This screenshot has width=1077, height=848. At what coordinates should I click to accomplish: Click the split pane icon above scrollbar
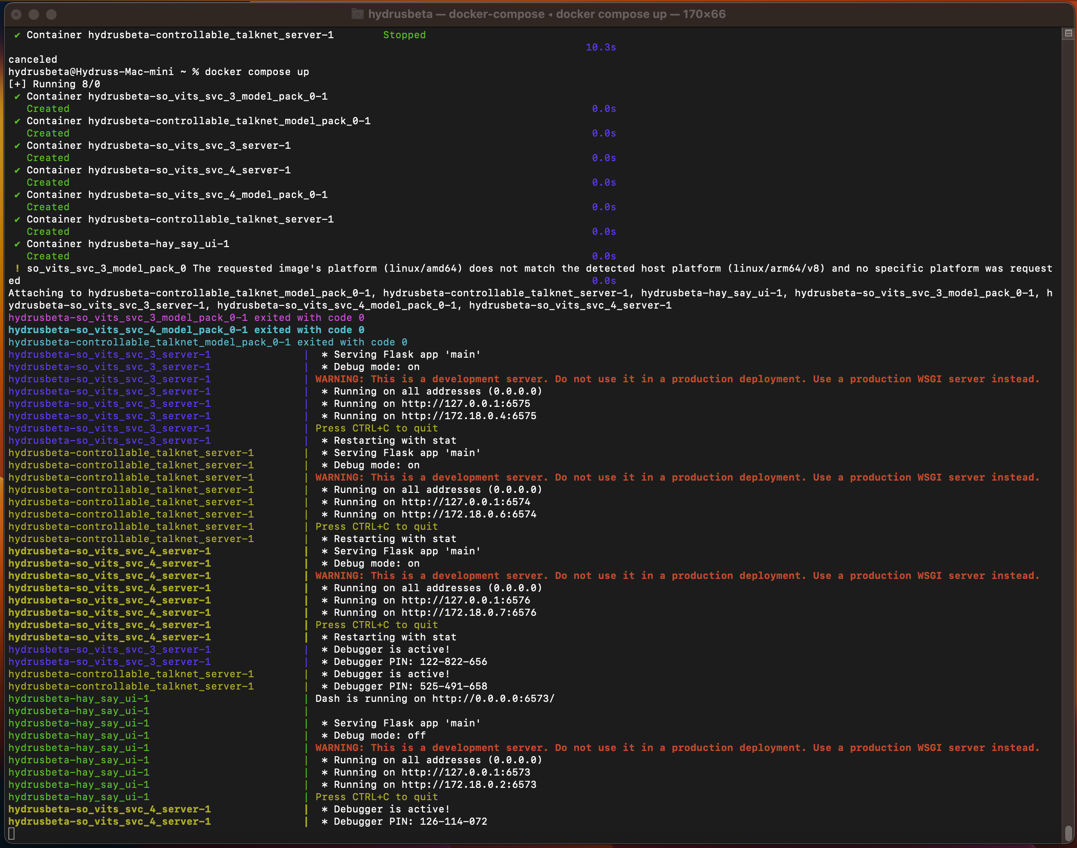point(1068,33)
